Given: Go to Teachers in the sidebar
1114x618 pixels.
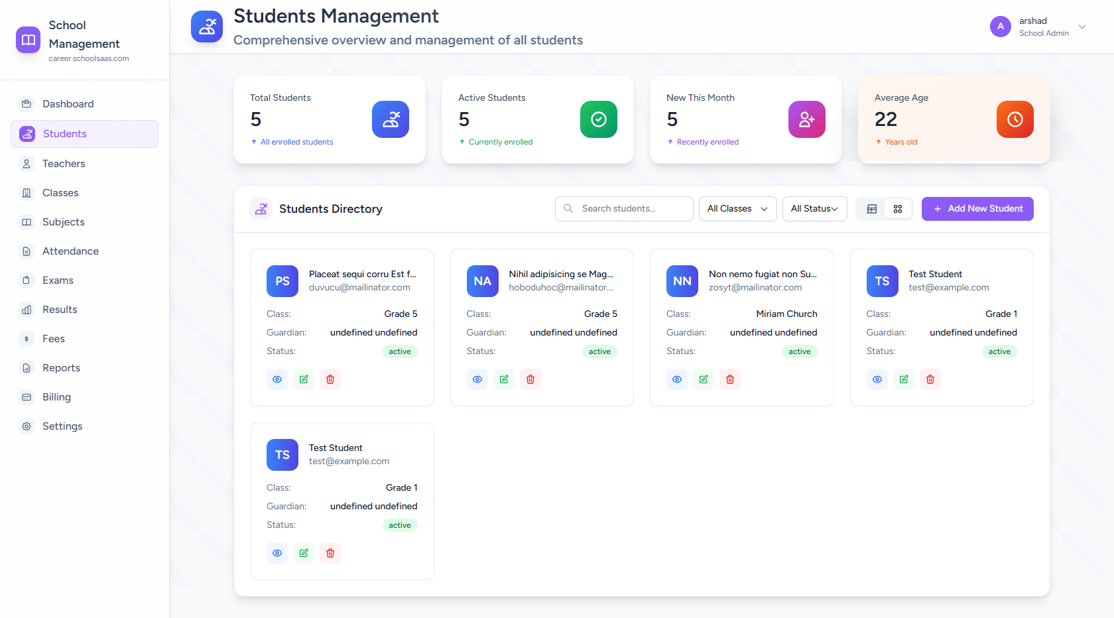Looking at the screenshot, I should tap(64, 164).
